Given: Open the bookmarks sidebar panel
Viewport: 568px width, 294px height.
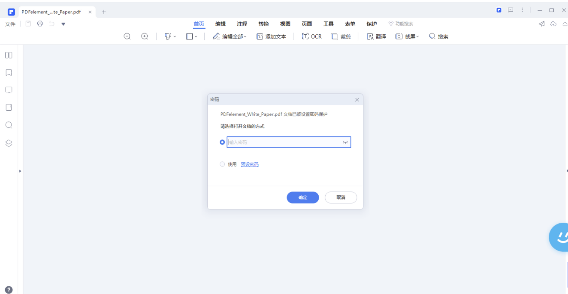Looking at the screenshot, I should click(x=9, y=73).
